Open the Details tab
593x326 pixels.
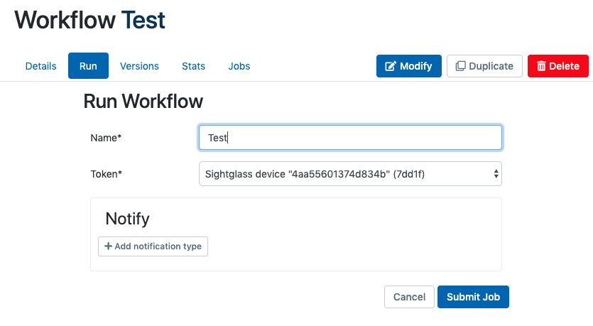coord(41,66)
